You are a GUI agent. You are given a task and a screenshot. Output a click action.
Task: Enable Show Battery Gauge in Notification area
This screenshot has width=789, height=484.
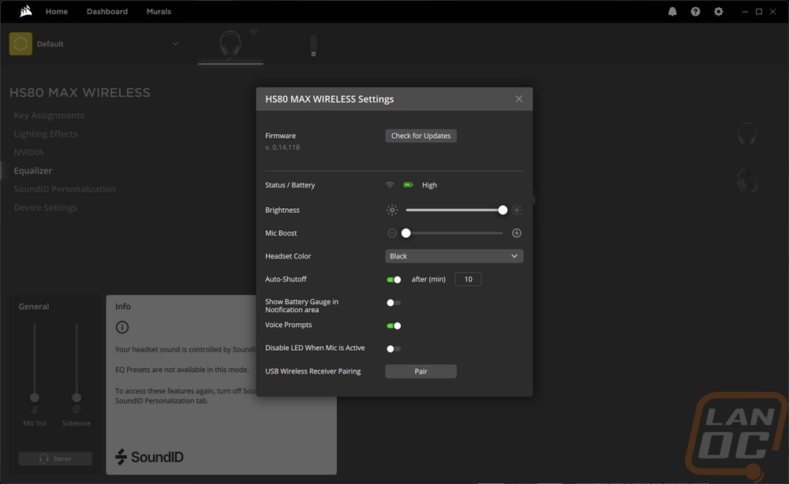(x=394, y=303)
